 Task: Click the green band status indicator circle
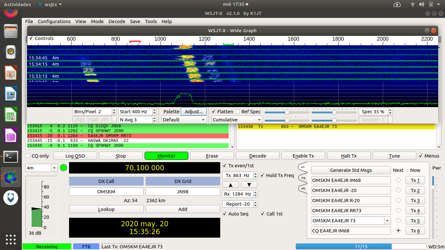coord(64,168)
